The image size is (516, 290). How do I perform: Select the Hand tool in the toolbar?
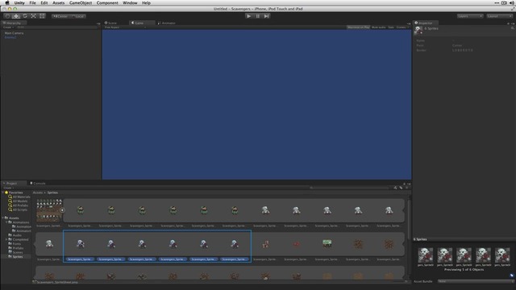pyautogui.click(x=7, y=16)
